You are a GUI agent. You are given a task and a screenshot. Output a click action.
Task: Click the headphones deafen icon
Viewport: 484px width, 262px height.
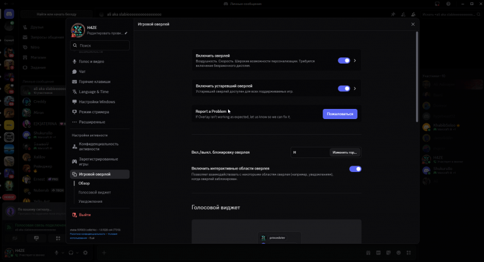tap(71, 253)
